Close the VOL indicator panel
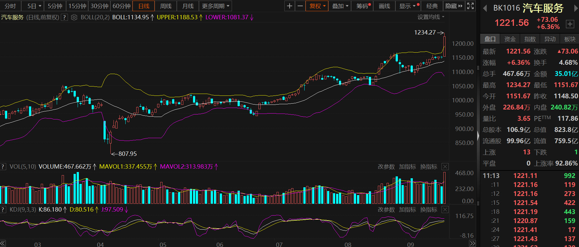 coord(445,167)
